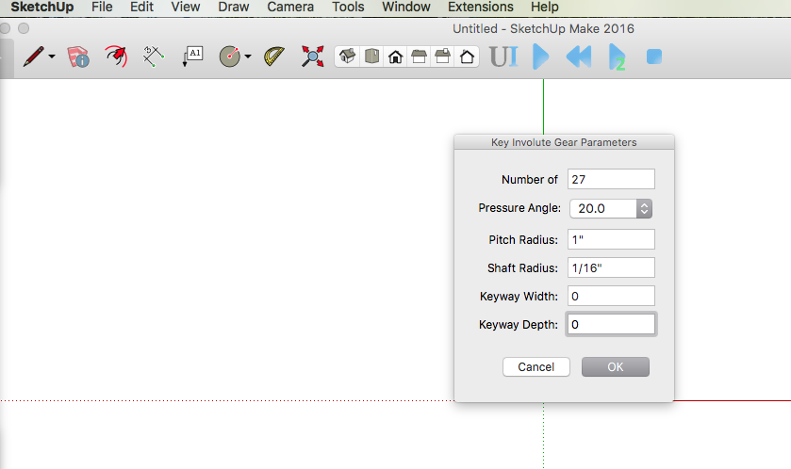The image size is (791, 469).
Task: Open the Edit menu
Action: (141, 7)
